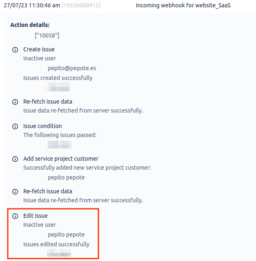Image resolution: width=256 pixels, height=261 pixels.
Task: Click pepito pepote under Edit issue
Action: click(x=66, y=234)
